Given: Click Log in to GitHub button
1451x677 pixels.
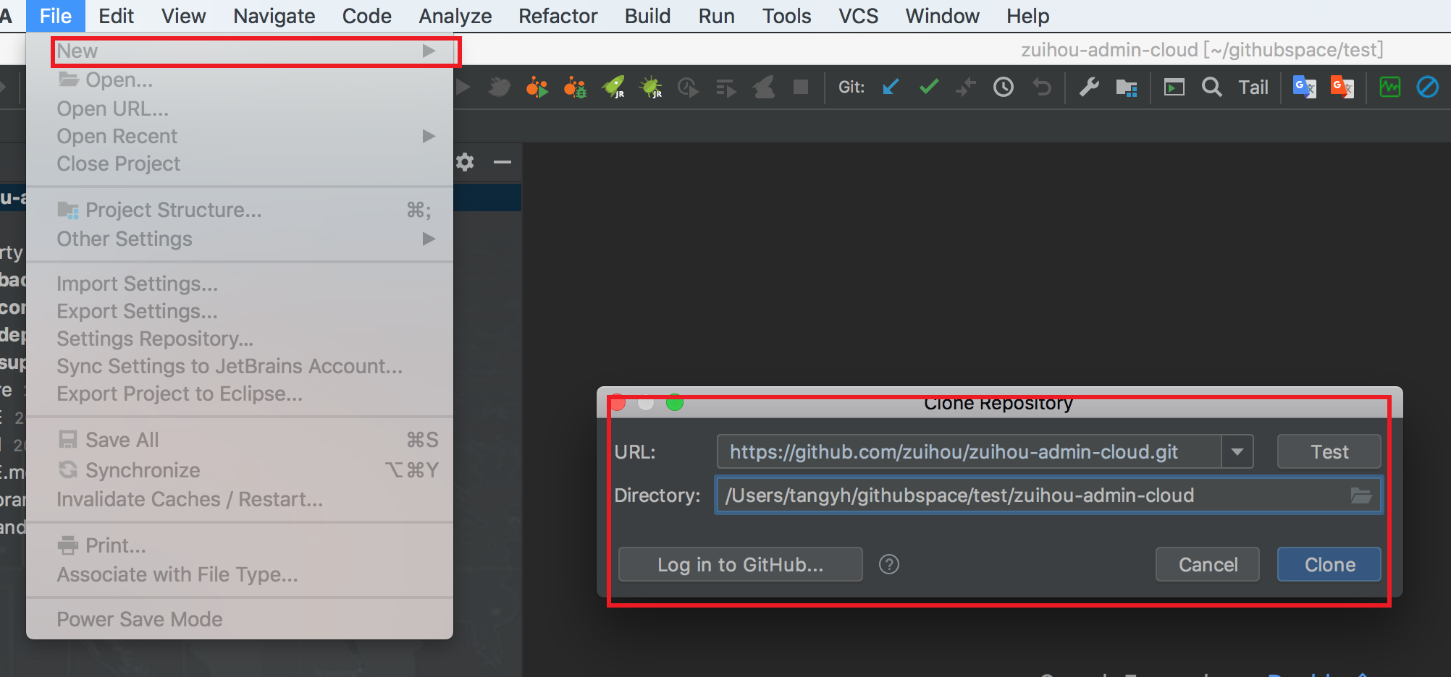Looking at the screenshot, I should [740, 564].
